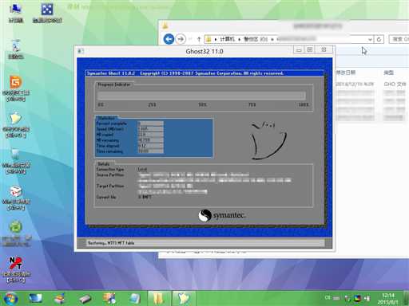Go up one folder level
Screen dimensions: 409x306
pyautogui.click(x=199, y=39)
